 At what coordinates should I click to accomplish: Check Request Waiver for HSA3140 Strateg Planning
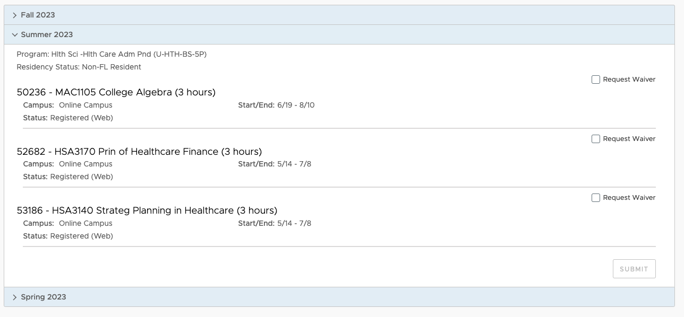click(596, 198)
